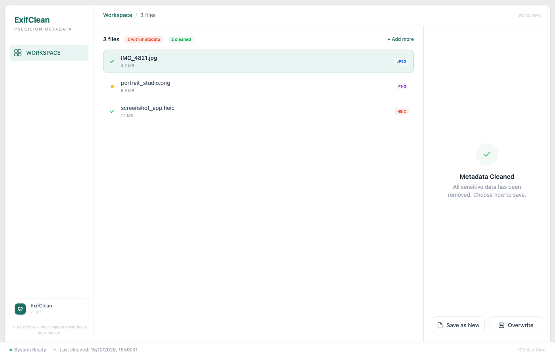Screen dimensions: 555x357
Task: Select the portrait_studio.png file row
Action: click(258, 86)
